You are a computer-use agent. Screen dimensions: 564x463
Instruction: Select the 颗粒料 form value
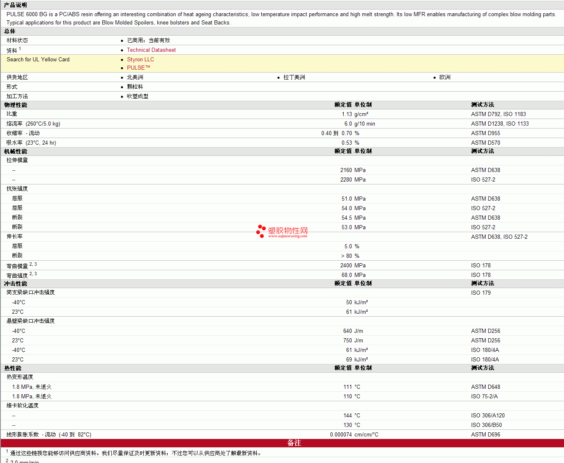[135, 87]
